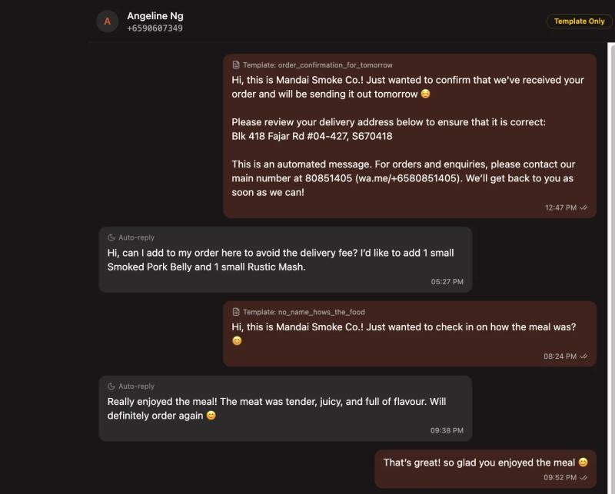Screen dimensions: 615x494
Task: Click the read checkmark beside 12:47 PM
Action: [583, 207]
